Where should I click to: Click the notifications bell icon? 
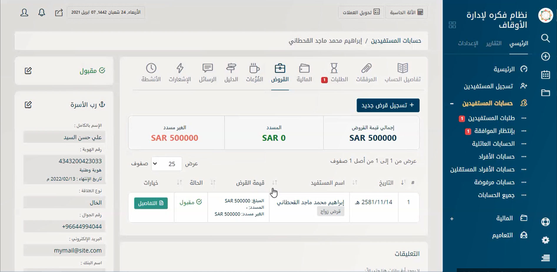[x=42, y=12]
